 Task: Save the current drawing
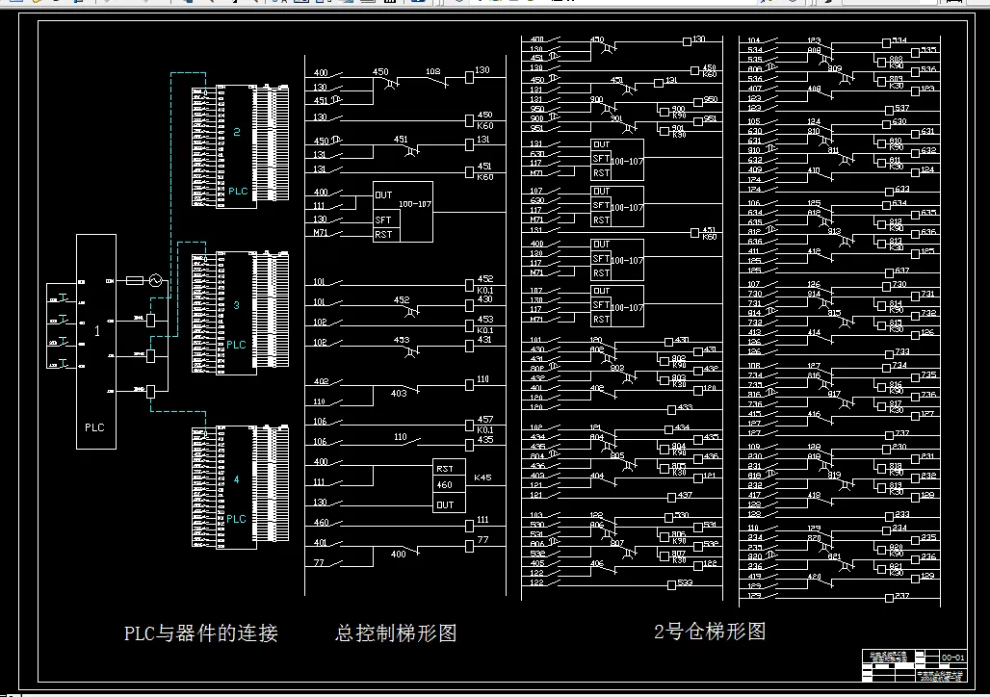click(x=56, y=5)
